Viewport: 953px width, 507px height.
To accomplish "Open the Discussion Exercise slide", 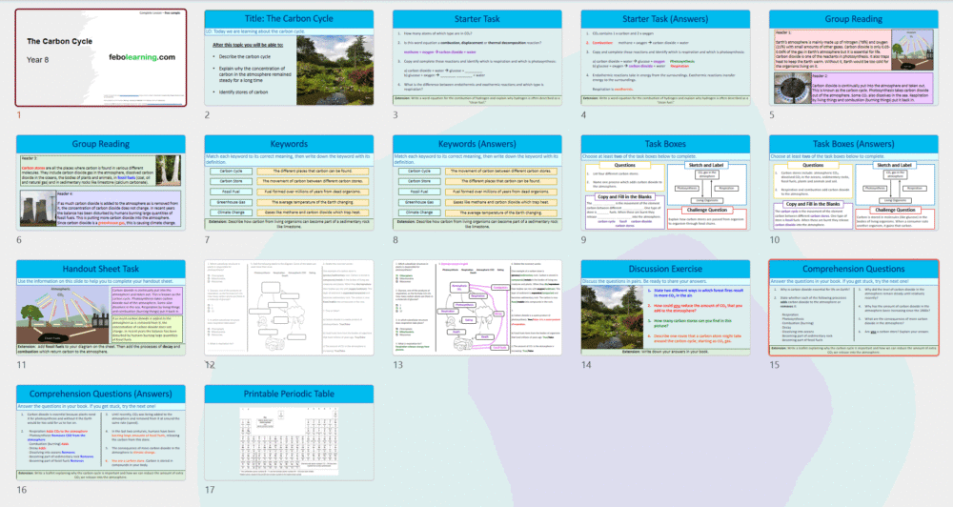I will click(x=665, y=307).
